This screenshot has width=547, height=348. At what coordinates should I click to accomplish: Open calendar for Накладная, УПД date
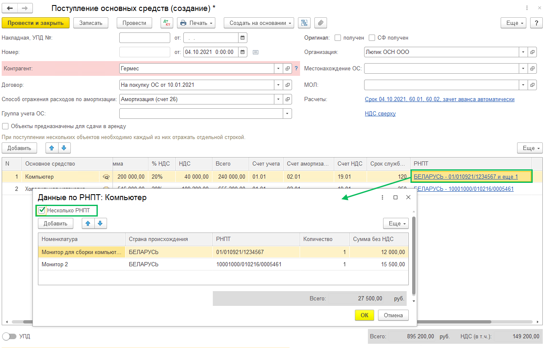click(x=242, y=38)
